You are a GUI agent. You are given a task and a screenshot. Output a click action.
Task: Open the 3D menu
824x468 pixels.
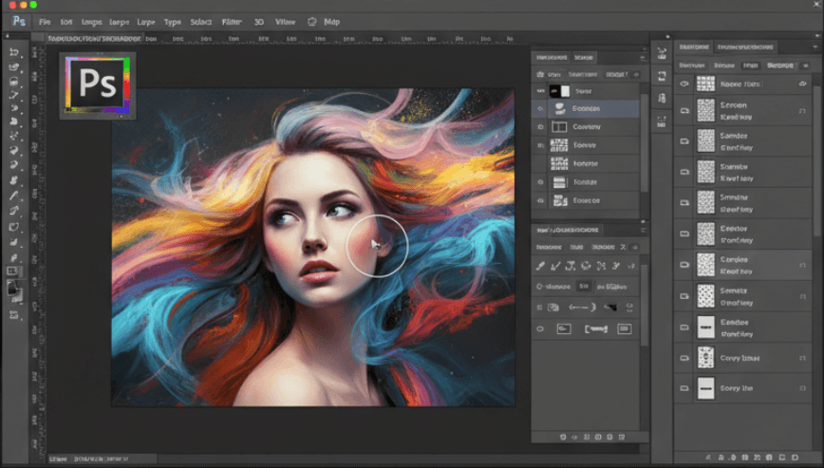(x=258, y=21)
